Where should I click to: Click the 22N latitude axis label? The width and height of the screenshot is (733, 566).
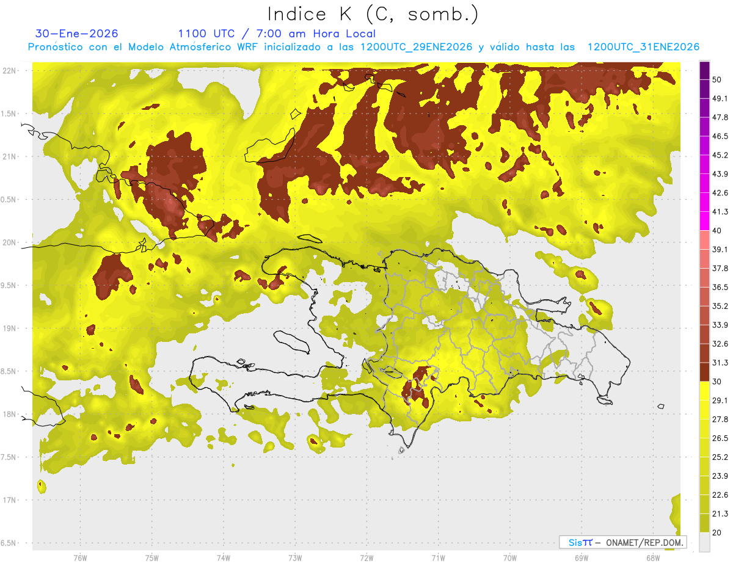point(9,71)
